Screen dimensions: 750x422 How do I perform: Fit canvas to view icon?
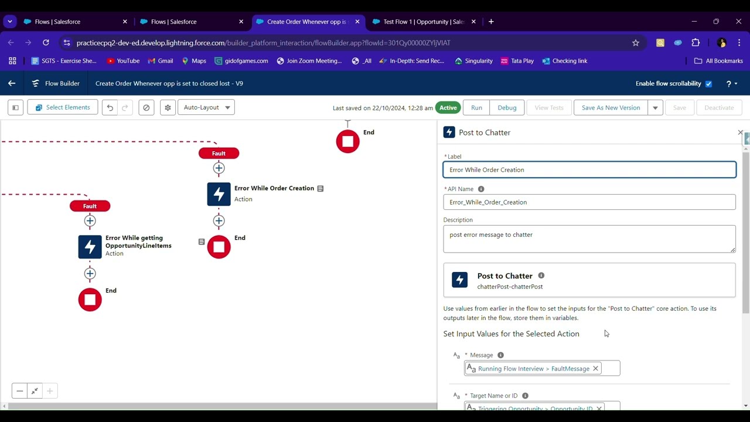point(35,391)
